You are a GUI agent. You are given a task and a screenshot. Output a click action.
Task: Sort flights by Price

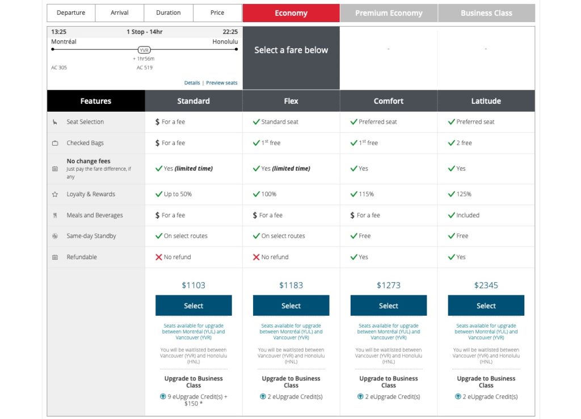coord(217,13)
